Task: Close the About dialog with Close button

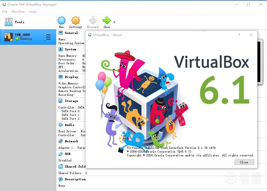Action: pos(244,162)
